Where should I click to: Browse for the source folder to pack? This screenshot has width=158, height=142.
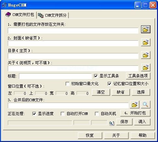tap(146, 29)
